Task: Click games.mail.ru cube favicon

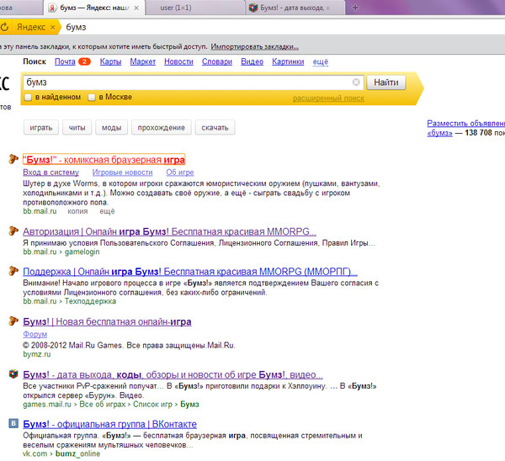Action: tap(13, 374)
